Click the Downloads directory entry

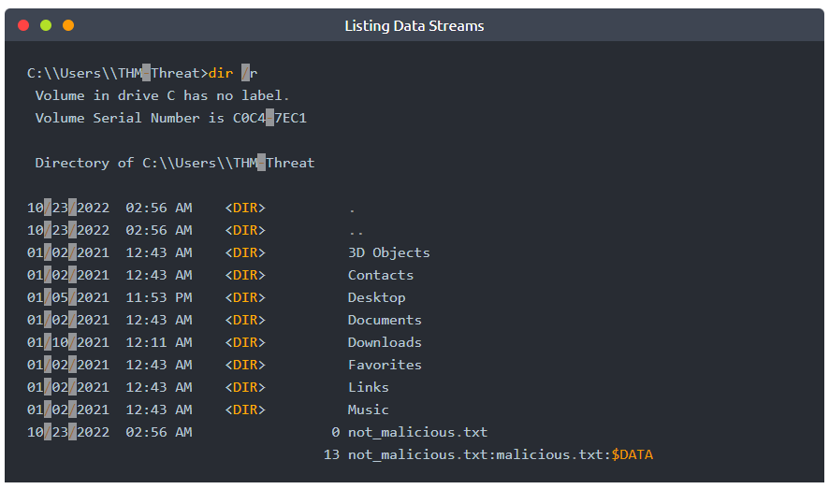tap(385, 342)
